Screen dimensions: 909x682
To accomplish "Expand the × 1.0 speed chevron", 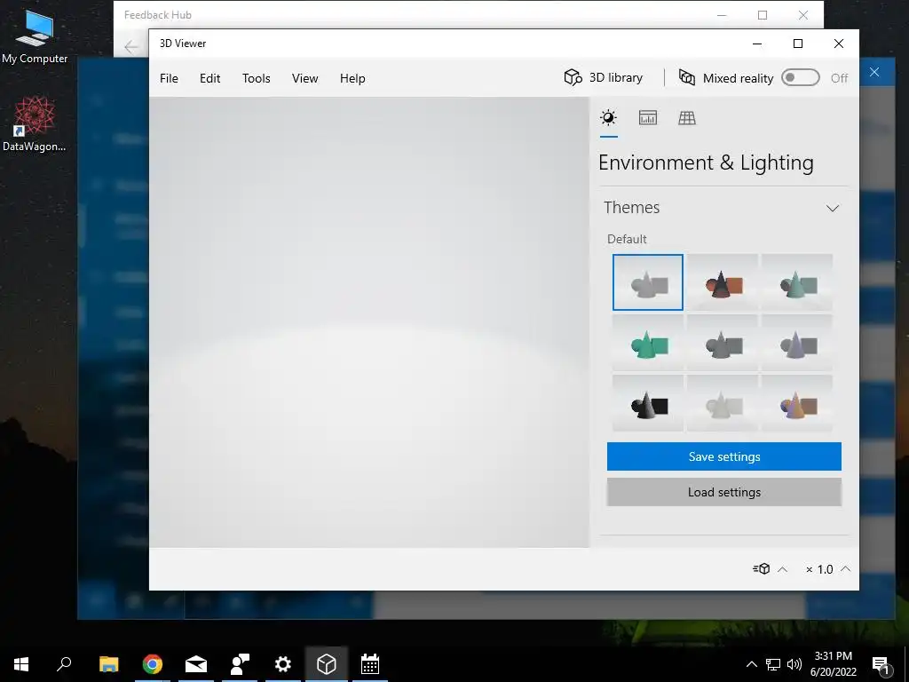I will (846, 569).
